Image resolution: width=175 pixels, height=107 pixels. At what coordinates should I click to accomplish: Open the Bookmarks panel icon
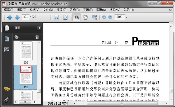7,39
